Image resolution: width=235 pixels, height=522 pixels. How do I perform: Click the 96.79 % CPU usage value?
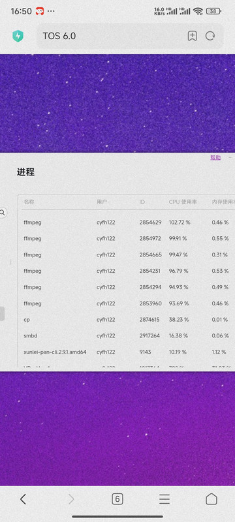pos(179,271)
